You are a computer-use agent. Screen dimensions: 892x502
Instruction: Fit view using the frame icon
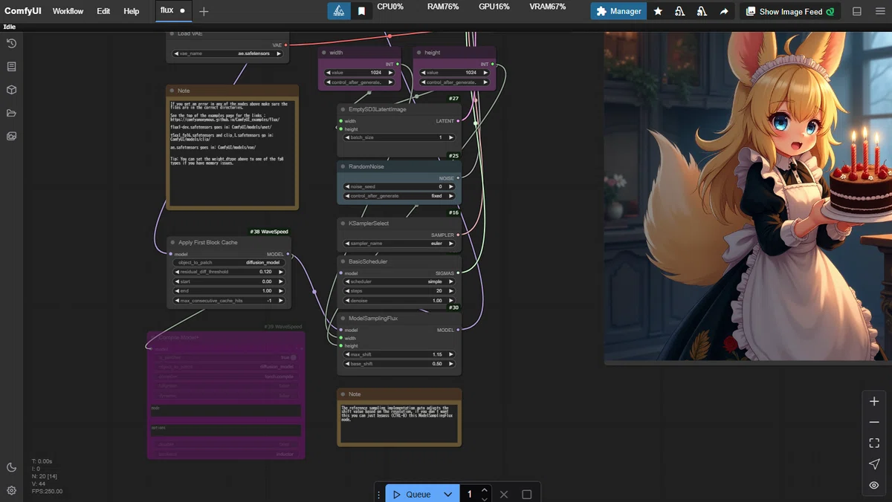(874, 443)
